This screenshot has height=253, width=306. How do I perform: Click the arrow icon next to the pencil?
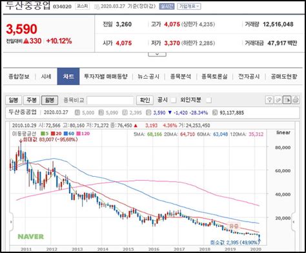point(287,100)
